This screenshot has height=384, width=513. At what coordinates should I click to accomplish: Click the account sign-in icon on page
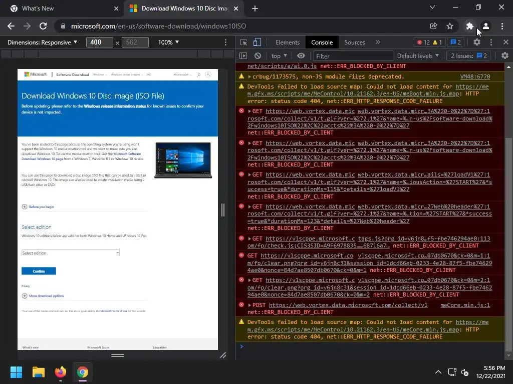(x=208, y=75)
